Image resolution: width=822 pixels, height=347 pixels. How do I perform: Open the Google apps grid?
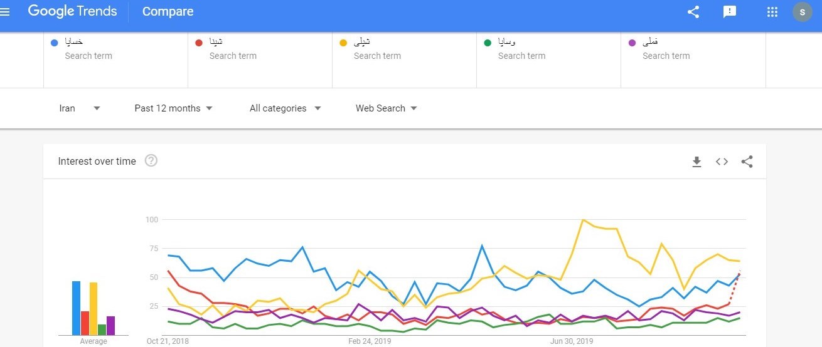point(772,11)
